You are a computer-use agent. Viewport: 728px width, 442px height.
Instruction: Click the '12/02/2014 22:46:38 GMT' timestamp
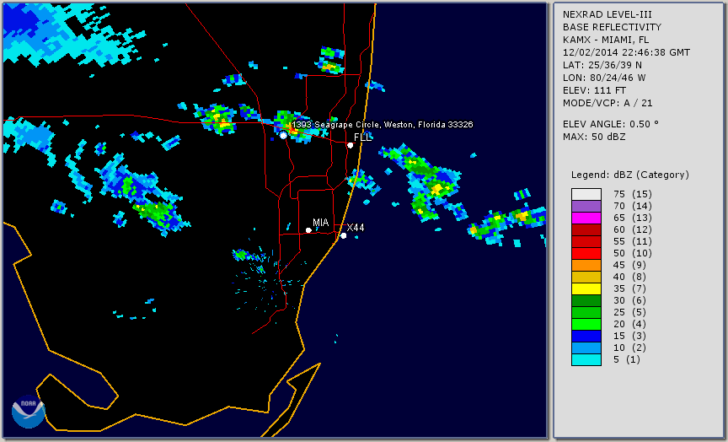626,52
